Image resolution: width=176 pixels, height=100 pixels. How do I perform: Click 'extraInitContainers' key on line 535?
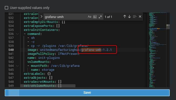pos(41,30)
